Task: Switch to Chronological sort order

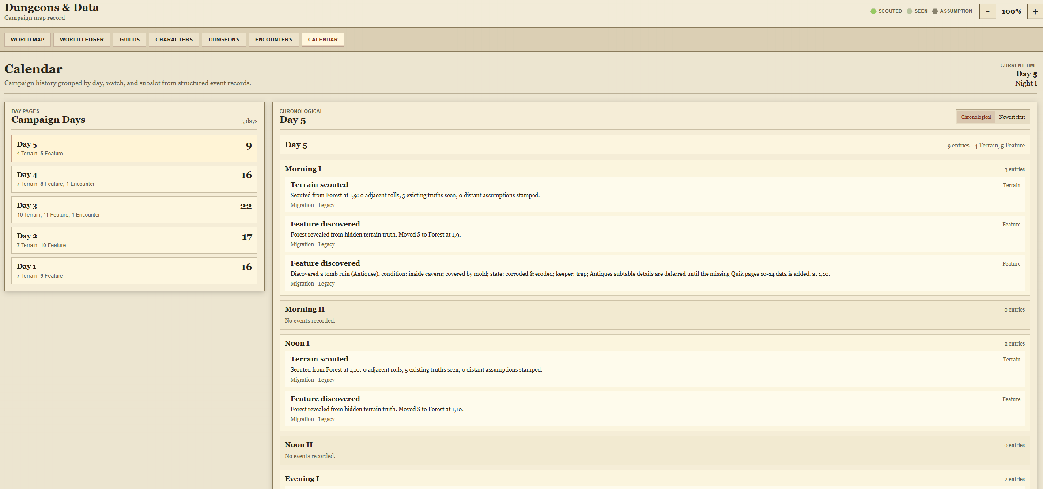Action: 976,117
